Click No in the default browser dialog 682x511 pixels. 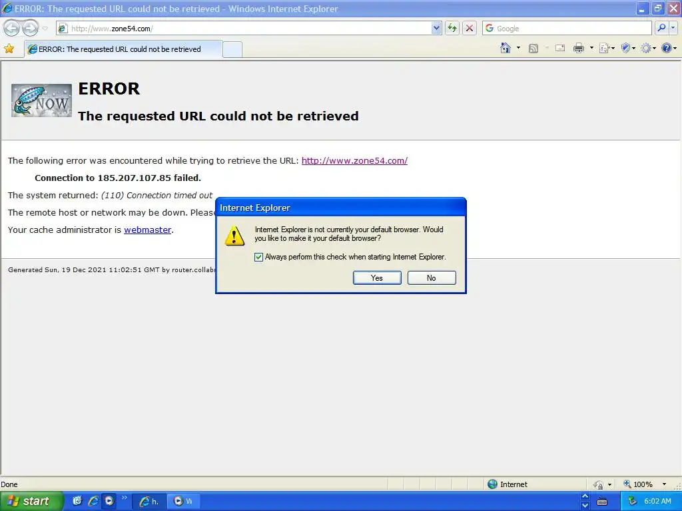432,277
